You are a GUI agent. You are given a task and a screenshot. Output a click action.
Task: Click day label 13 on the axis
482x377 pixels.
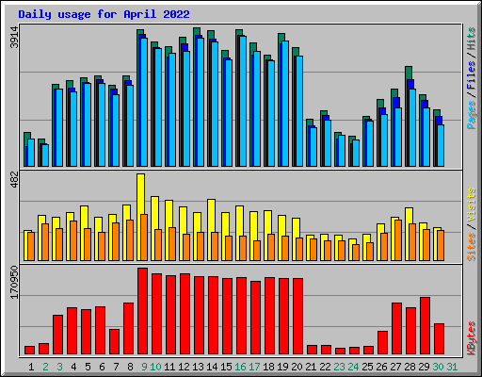198,367
